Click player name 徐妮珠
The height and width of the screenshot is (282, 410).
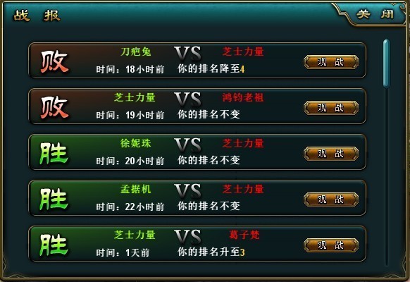coord(136,143)
